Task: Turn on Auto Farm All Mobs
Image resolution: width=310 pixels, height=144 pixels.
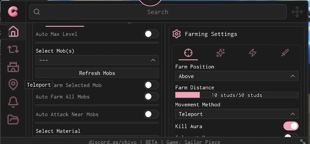Action: pos(151,97)
